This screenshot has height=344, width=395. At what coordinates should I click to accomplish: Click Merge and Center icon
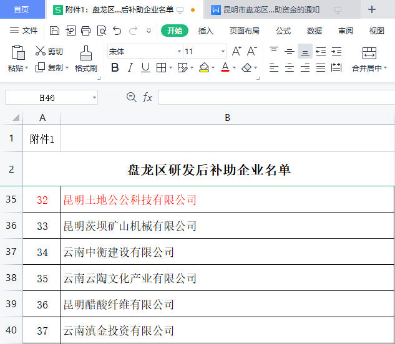tap(369, 53)
